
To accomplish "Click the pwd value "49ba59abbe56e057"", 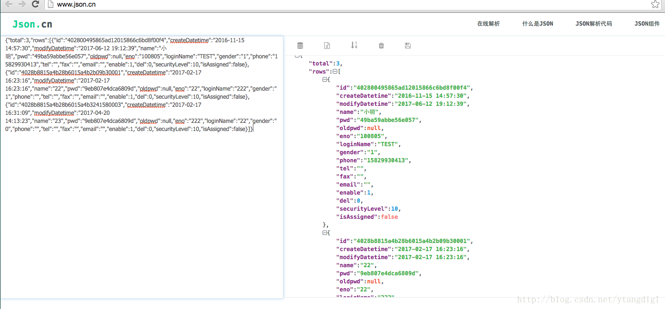I will pyautogui.click(x=387, y=120).
